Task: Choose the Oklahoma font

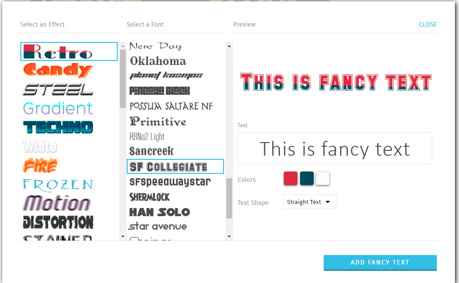Action: point(158,61)
